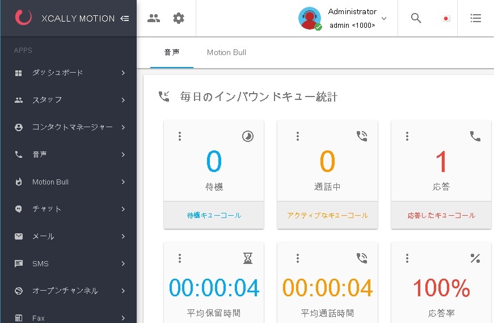
Task: Open the list panel icon at top right
Action: click(476, 18)
